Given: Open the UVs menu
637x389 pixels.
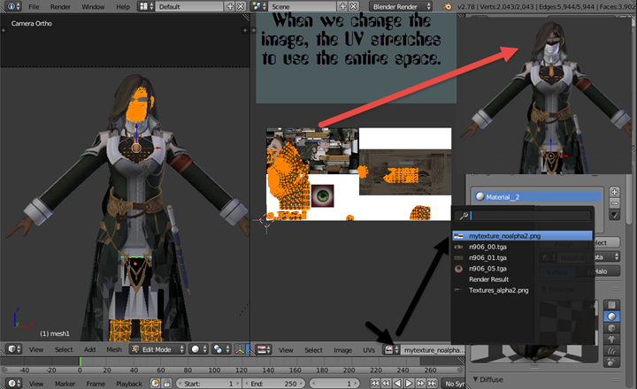Looking at the screenshot, I should (x=369, y=350).
